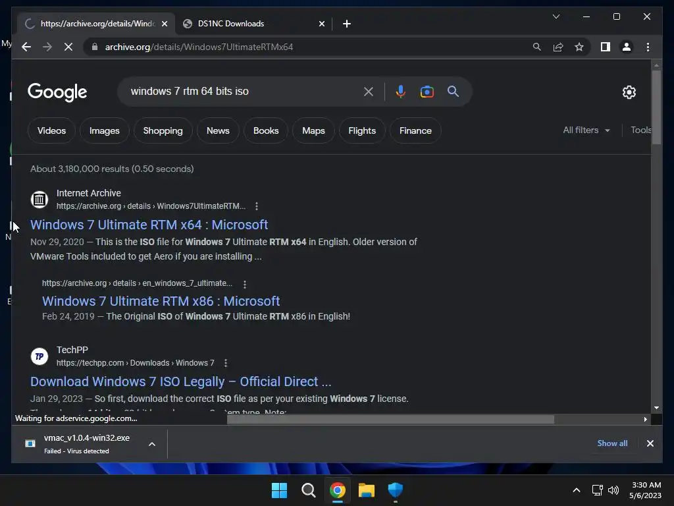
Task: Bookmark this page with the star icon
Action: point(579,47)
